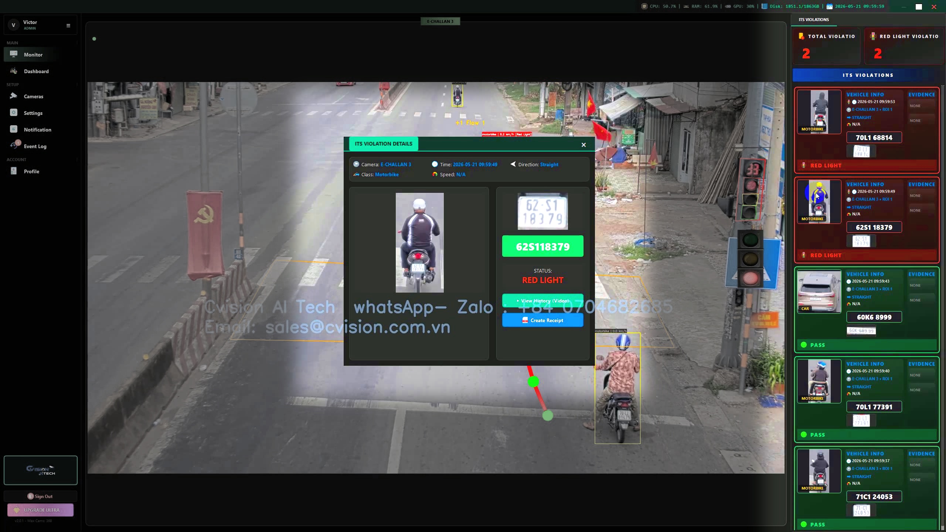Open the Dashboard page
The height and width of the screenshot is (532, 946).
point(40,71)
